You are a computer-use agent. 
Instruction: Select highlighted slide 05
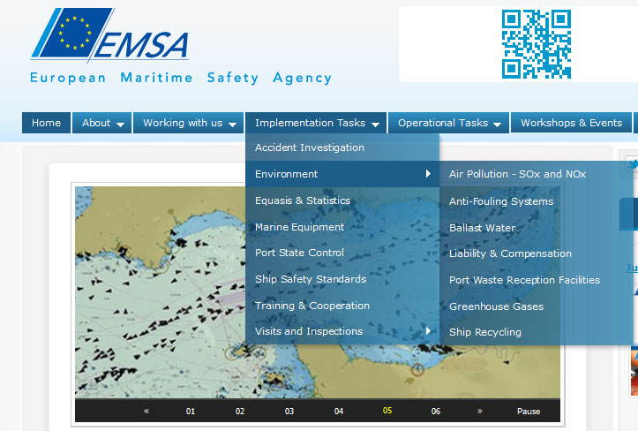(x=387, y=411)
